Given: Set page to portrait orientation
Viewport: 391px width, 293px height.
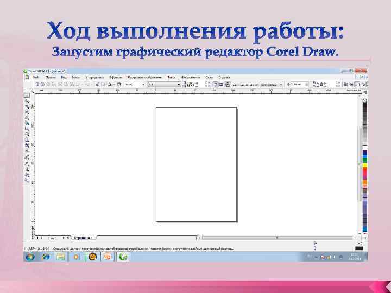Looking at the screenshot, I should (215, 85).
